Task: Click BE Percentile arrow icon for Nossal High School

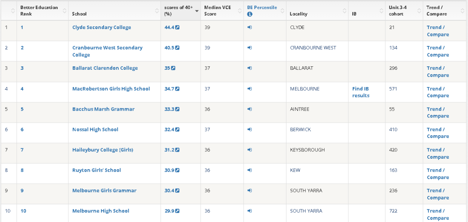Action: coord(250,130)
